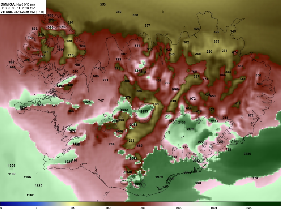Click the 501 label on the color scale
Screen dimensions: 281x210
coord(143,208)
